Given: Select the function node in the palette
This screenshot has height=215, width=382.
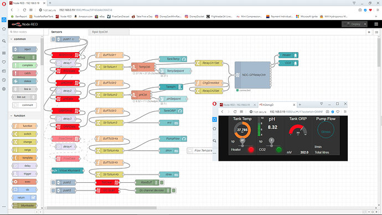Looking at the screenshot, I should click(x=24, y=126).
